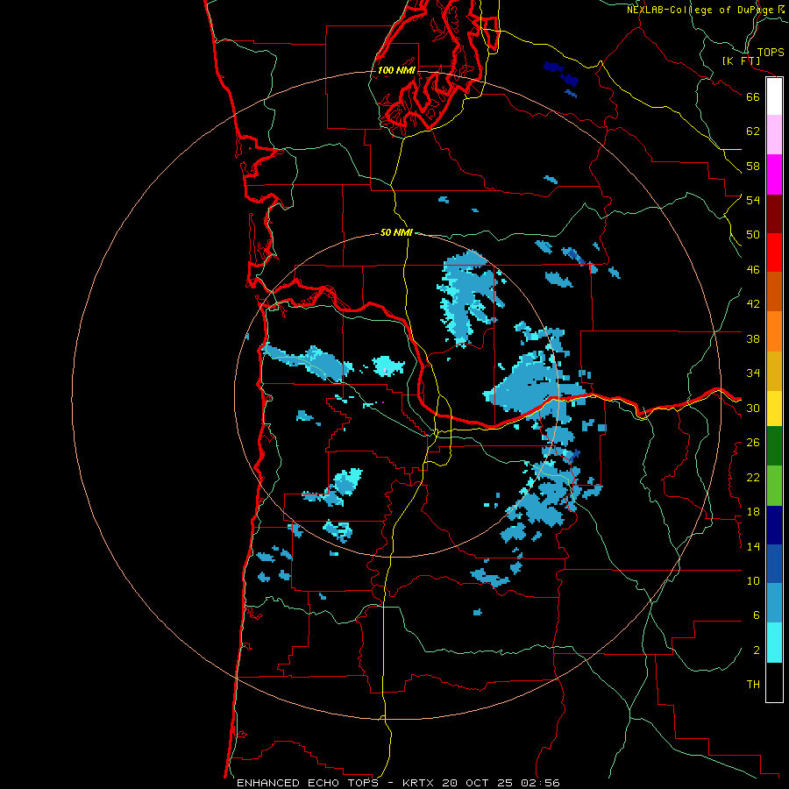Click the 38 legend value
This screenshot has width=789, height=789.
[753, 338]
